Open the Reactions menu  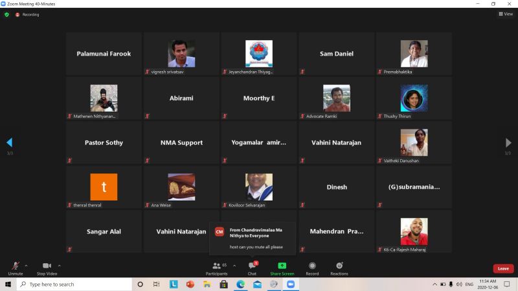(339, 266)
